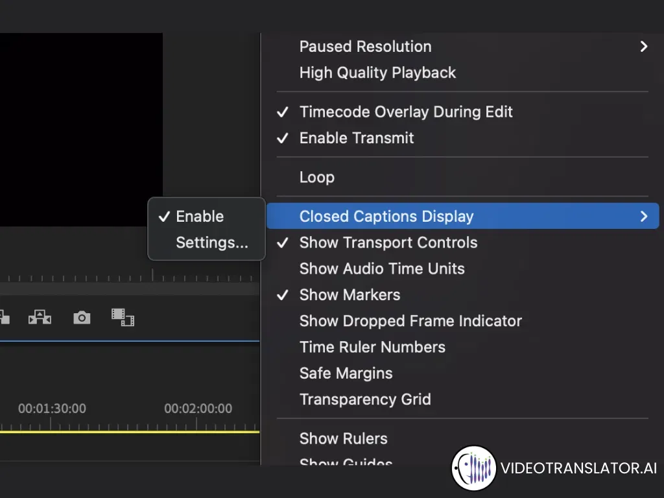Click the Export Frame camera icon
Screen dimensions: 664x498
(x=82, y=318)
